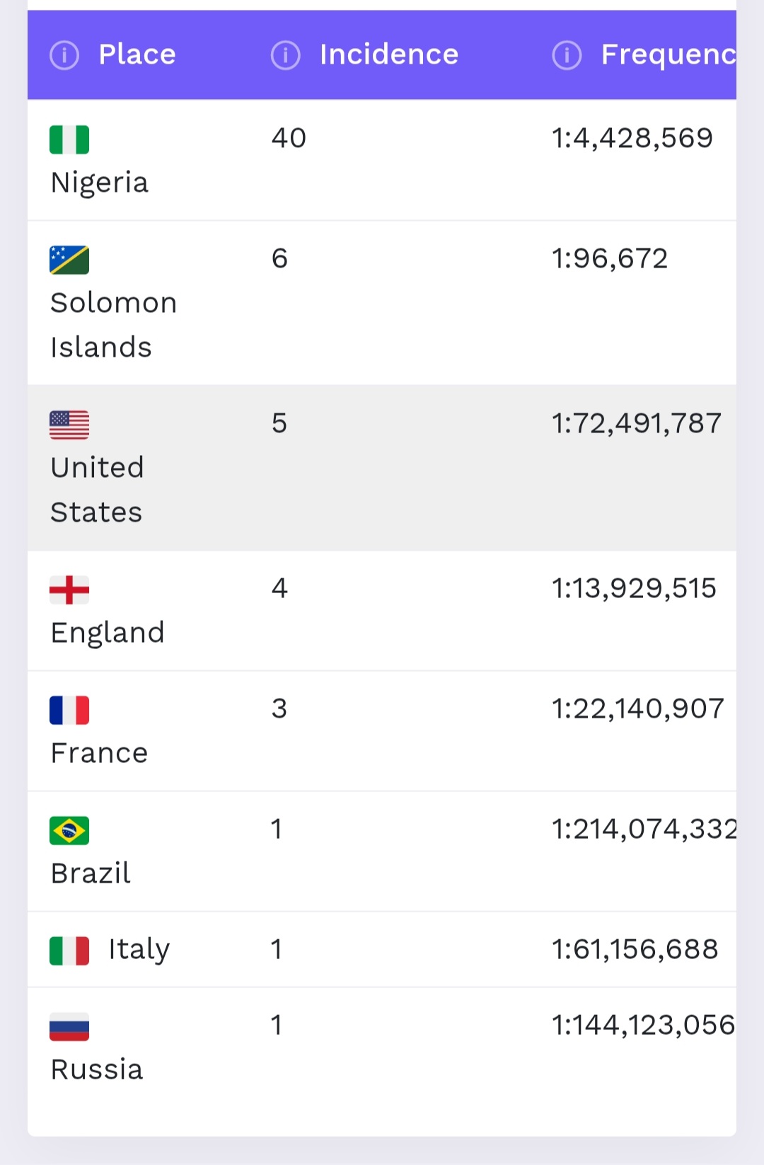Viewport: 764px width, 1165px height.
Task: Sort by the Incidence column header
Action: tap(389, 54)
